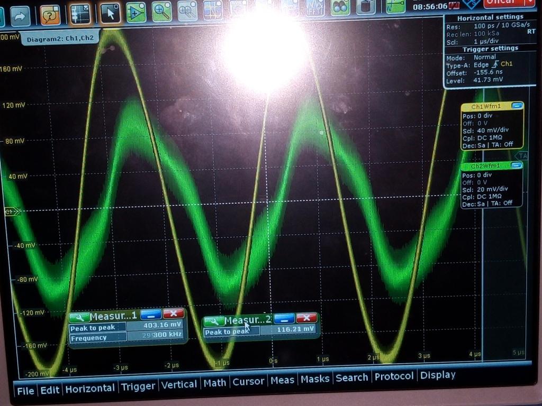Viewport: 542px width, 406px height.
Task: Minimize the Ch2Wfm1 signal panel
Action: 517,165
